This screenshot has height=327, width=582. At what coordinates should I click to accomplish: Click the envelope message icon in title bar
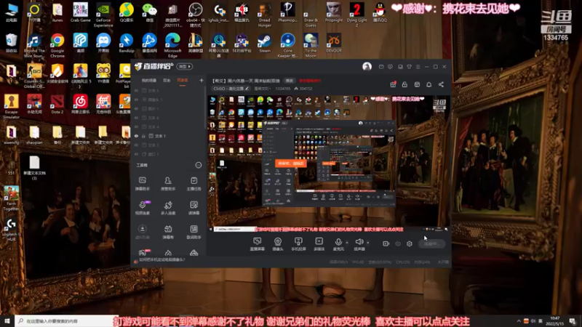pos(381,67)
